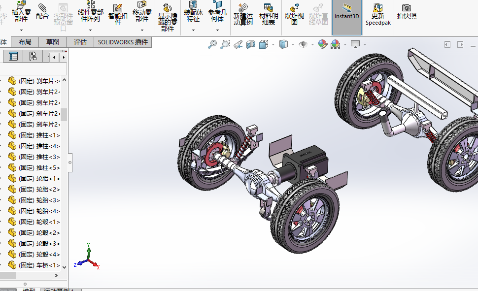Open the Display Style dropdown arrow
The image size is (478, 291).
293,45
